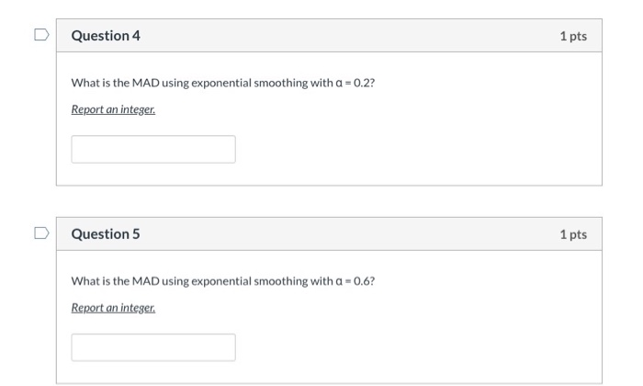Click 'Report an integer.' under Question 4
Viewport: 643px width, 386px height.
[113, 109]
